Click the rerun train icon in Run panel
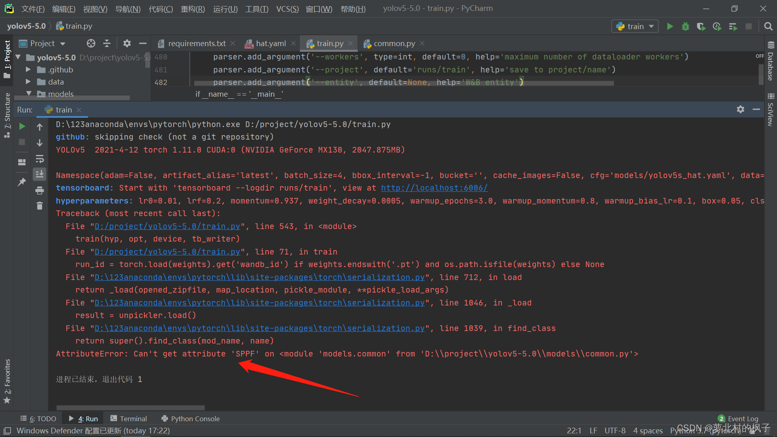 (22, 126)
